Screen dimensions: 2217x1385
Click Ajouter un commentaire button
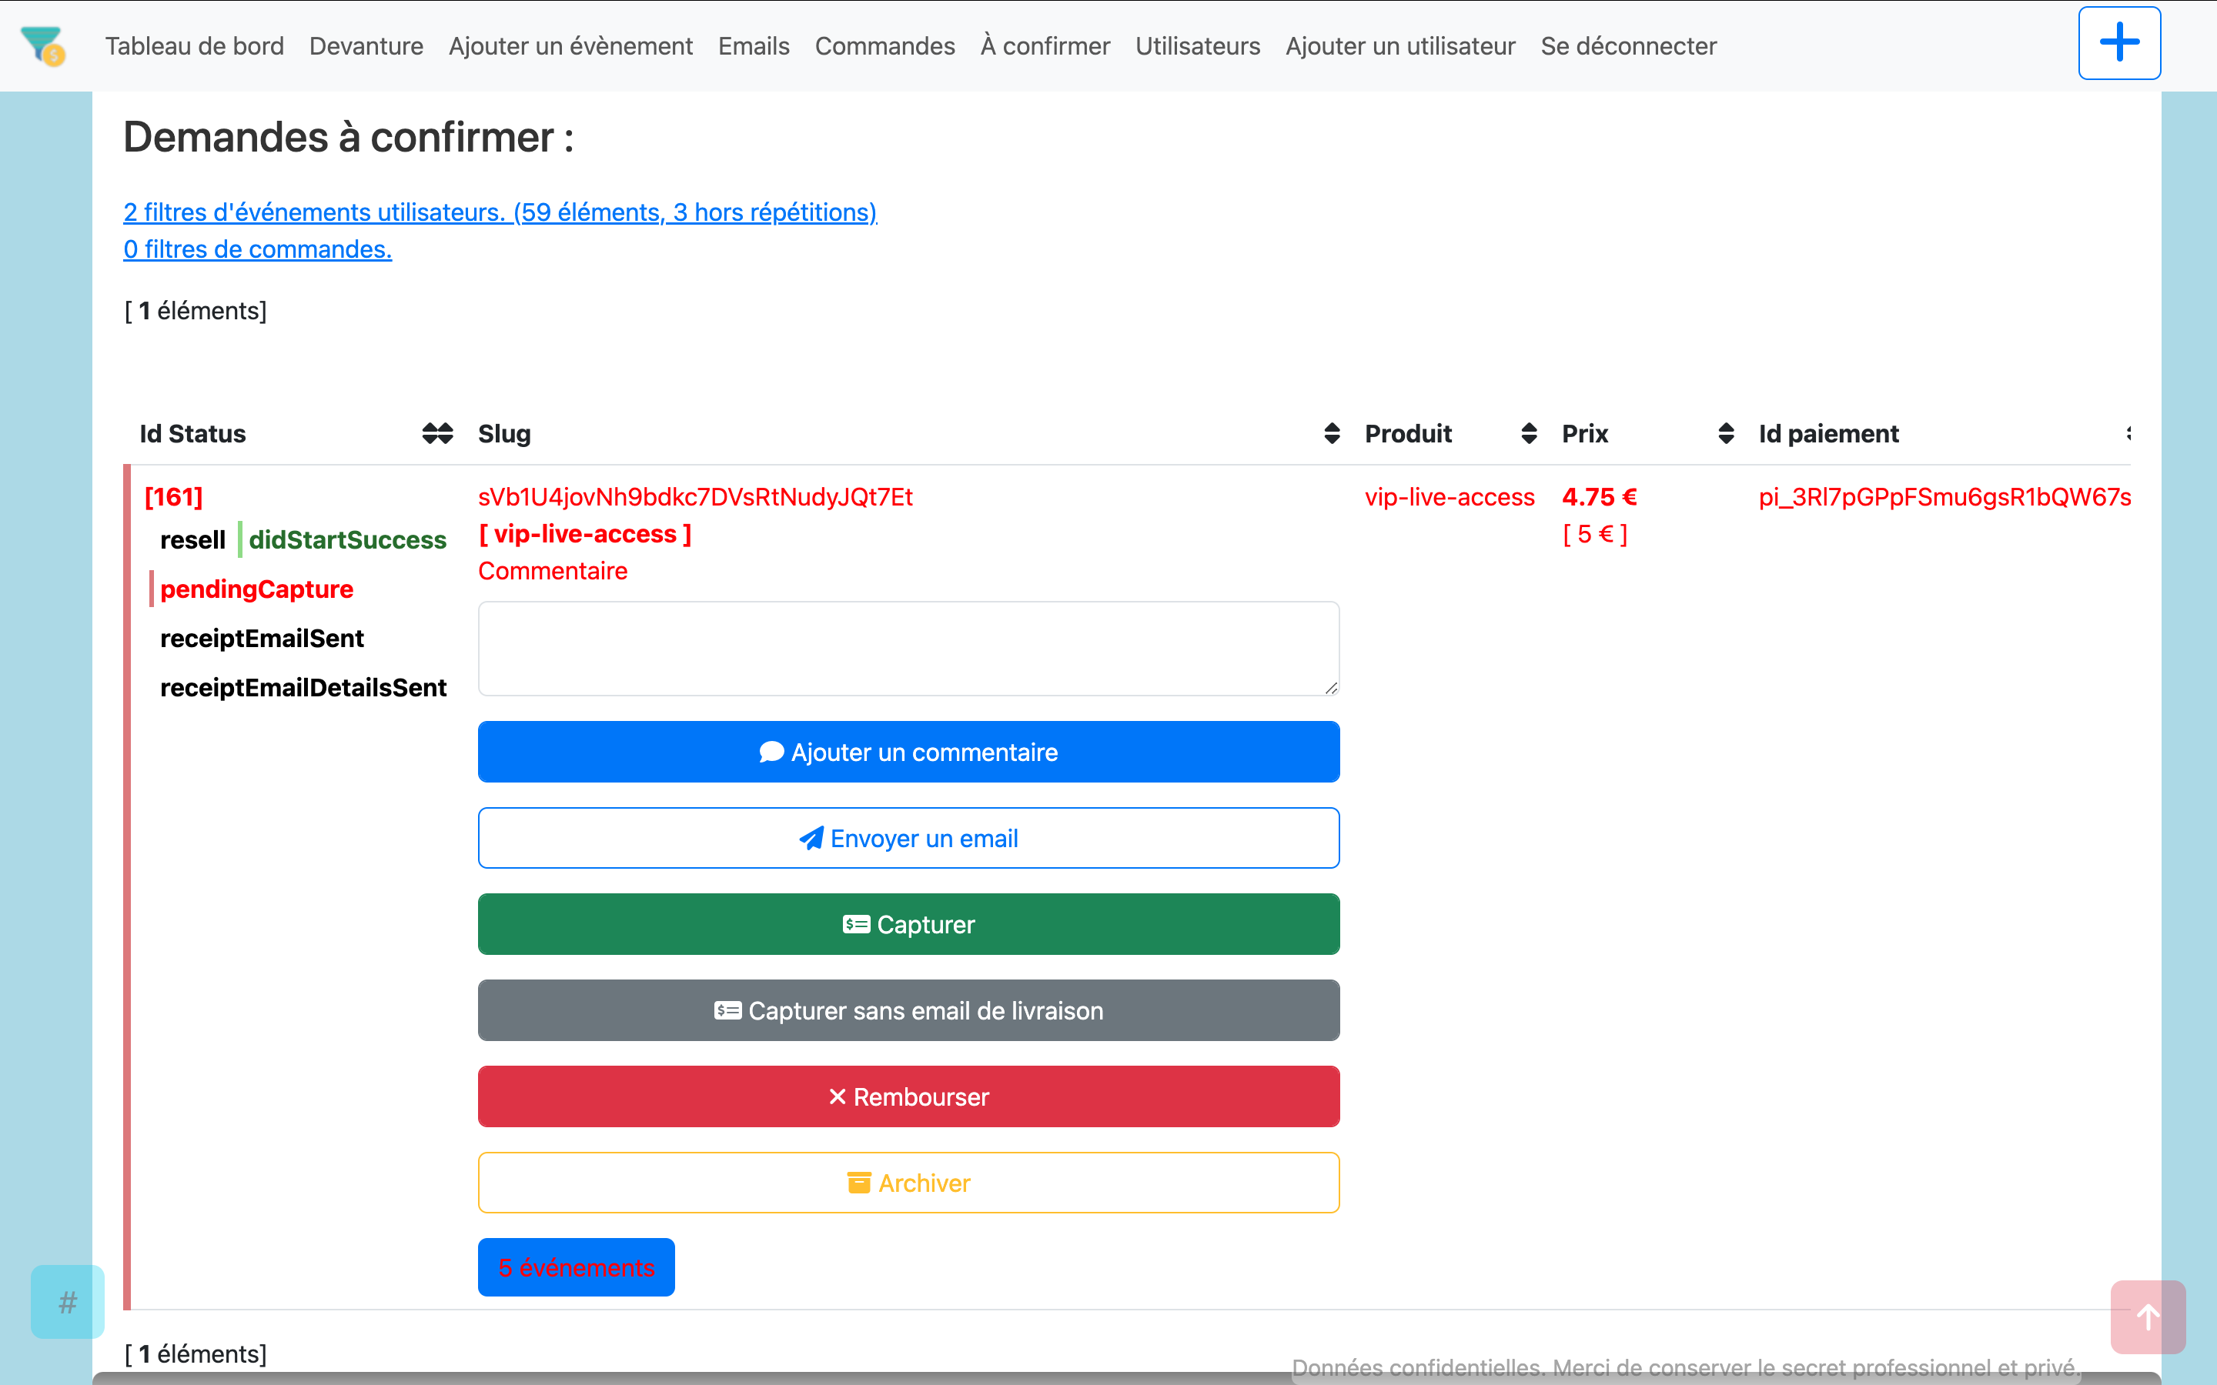tap(908, 751)
